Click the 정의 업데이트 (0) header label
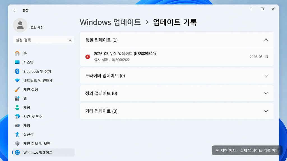This screenshot has width=287, height=161. coord(101,93)
